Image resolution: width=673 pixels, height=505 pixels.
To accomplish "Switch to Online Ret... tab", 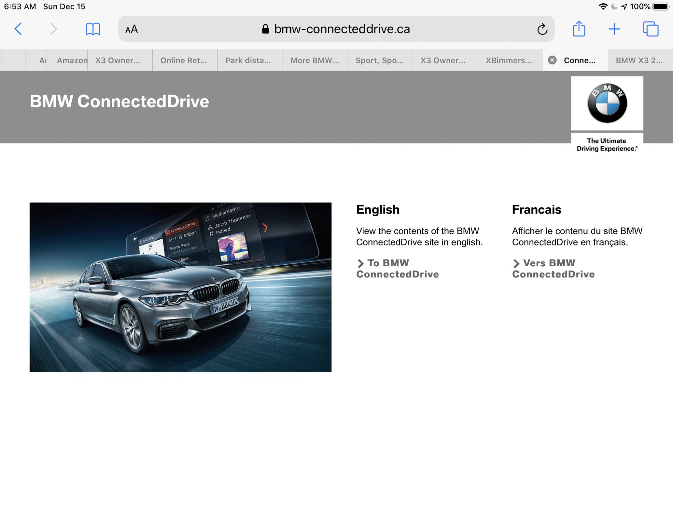I will coord(185,60).
